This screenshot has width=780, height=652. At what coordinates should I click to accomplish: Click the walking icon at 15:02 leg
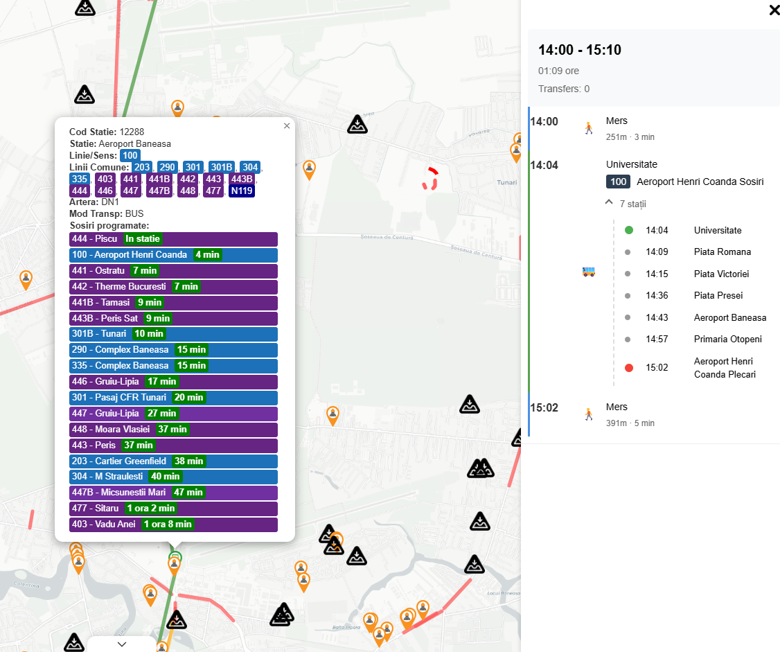click(589, 414)
